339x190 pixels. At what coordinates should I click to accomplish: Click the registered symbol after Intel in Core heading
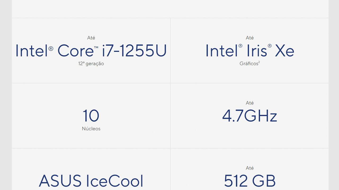(51, 48)
